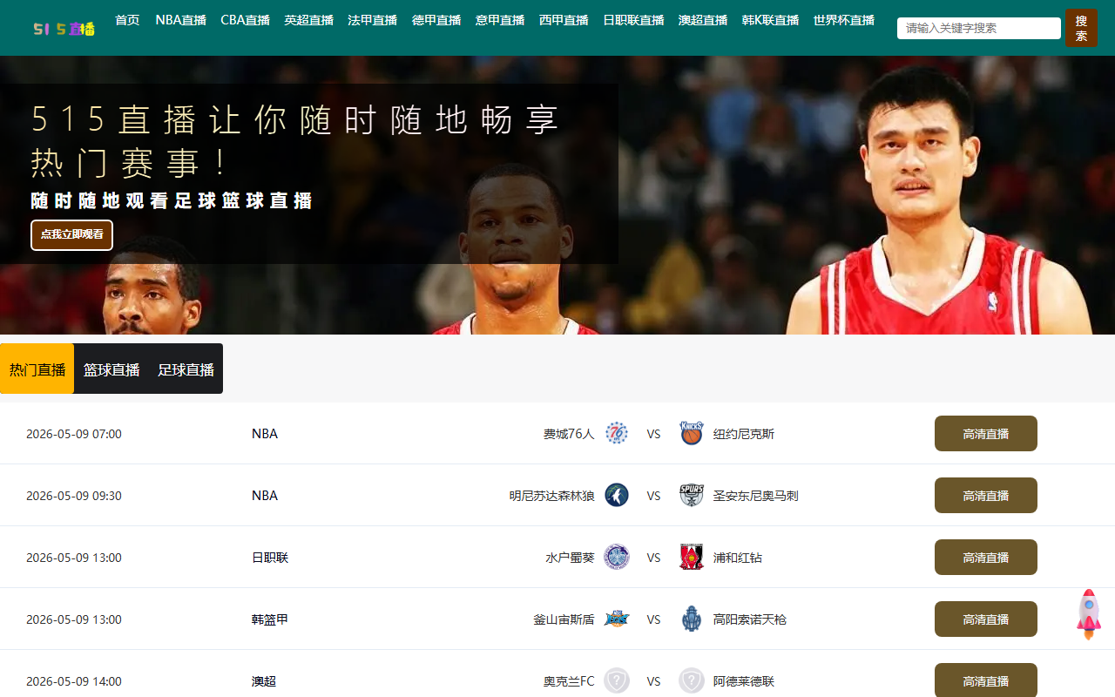Watch 费城76人 vs 纽约尼克斯 高清直播
Image resolution: width=1115 pixels, height=697 pixels.
click(986, 433)
